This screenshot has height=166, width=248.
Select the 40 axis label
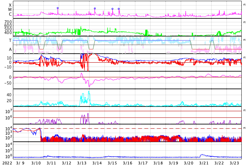(x=9, y=95)
